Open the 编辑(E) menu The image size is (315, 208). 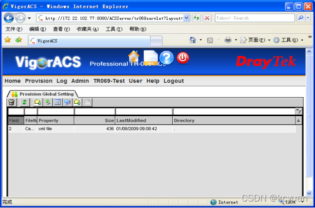[x=37, y=29]
